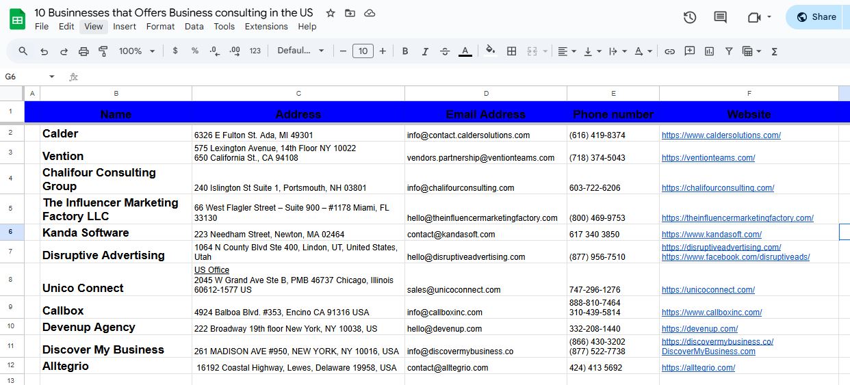This screenshot has height=385, width=850.
Task: Redo the last action
Action: click(64, 51)
